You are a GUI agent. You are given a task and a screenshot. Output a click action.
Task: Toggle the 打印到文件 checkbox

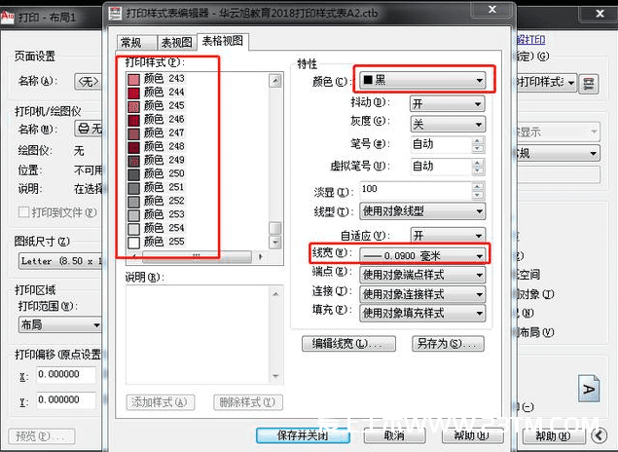coord(21,212)
